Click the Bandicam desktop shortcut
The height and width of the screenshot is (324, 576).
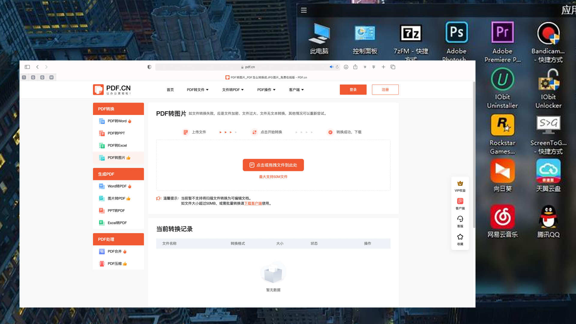pos(548,42)
